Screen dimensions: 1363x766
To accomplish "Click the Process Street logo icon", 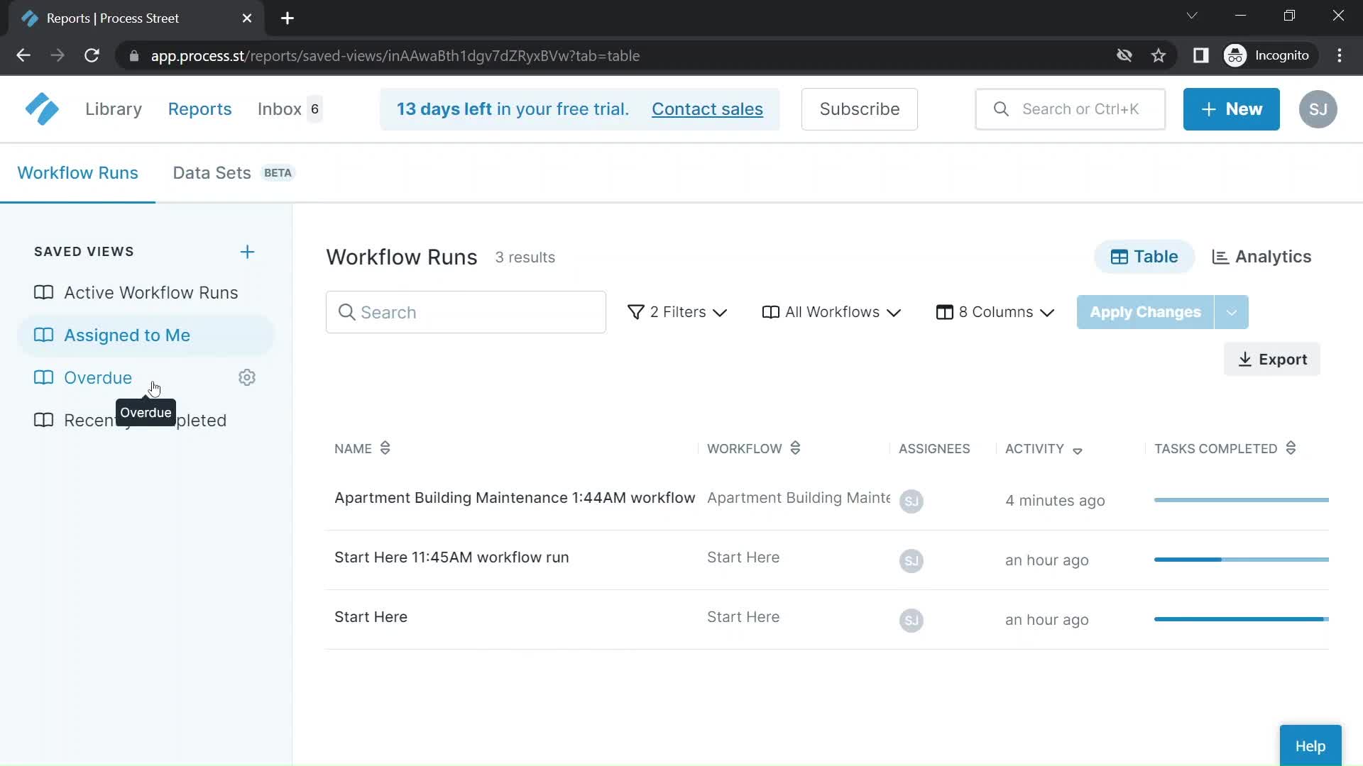I will pyautogui.click(x=42, y=109).
